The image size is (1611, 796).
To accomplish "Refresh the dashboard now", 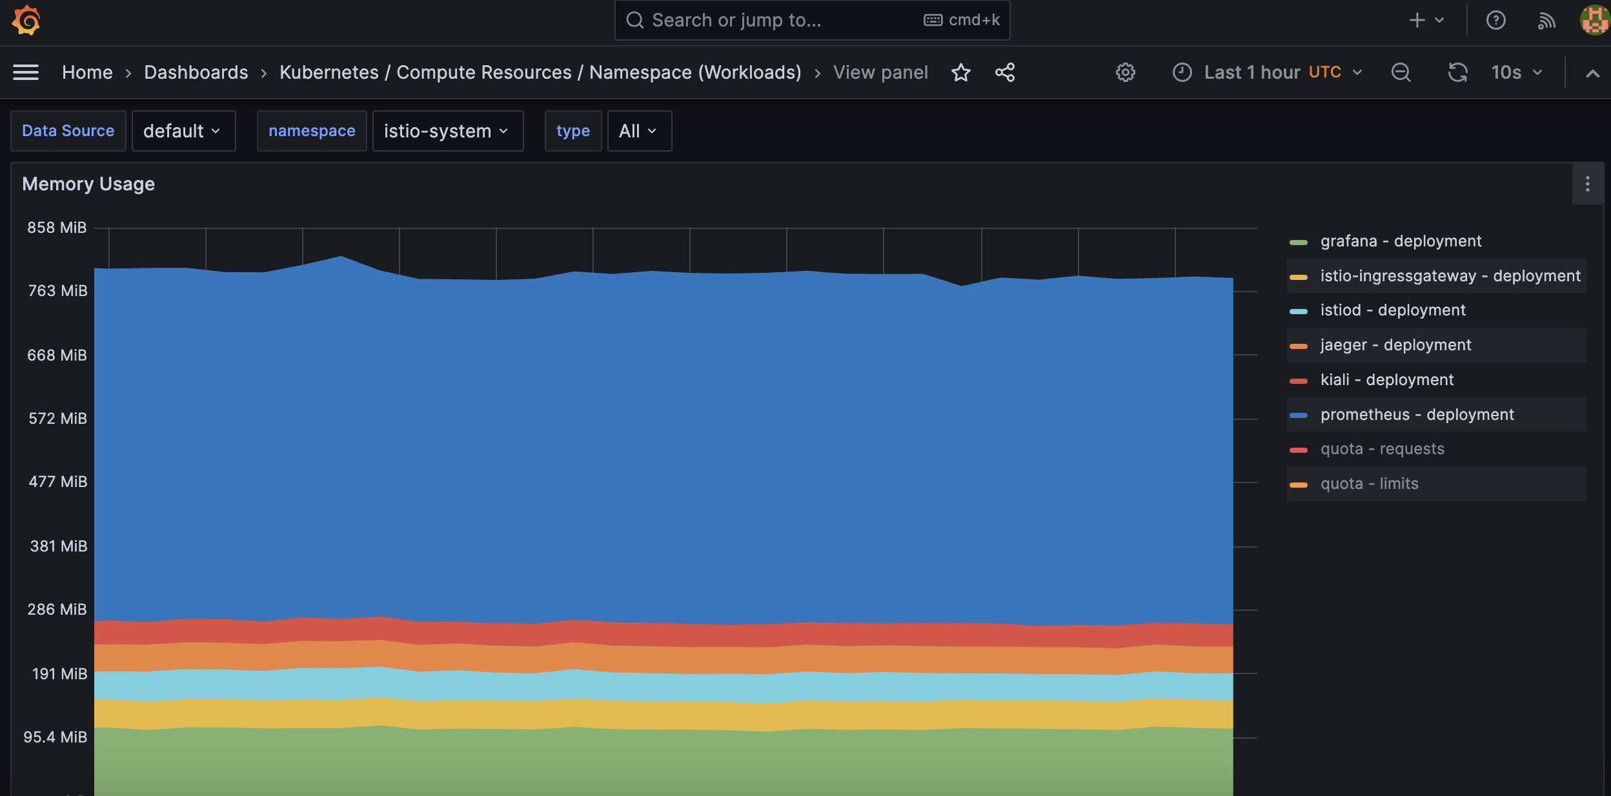I will point(1457,72).
